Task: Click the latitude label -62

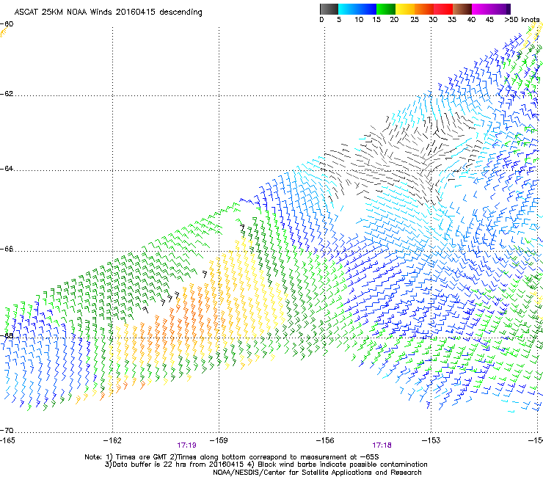Action: pyautogui.click(x=7, y=94)
